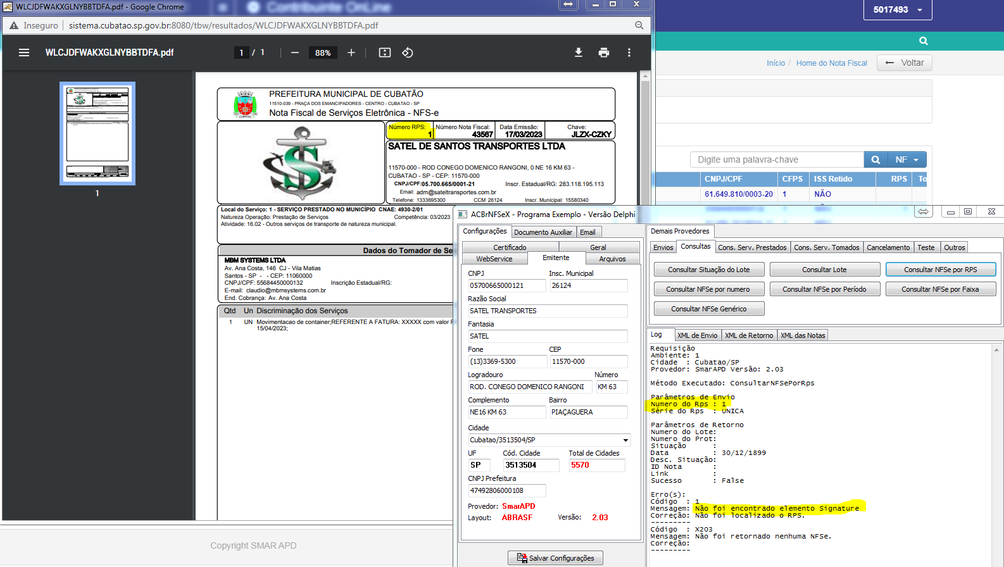Open the Teste tab
Viewport: 1004px width, 567px height.
(926, 247)
